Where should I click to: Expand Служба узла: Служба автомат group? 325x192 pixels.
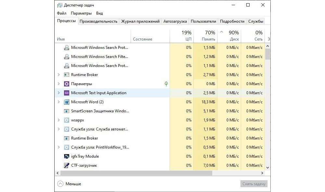pos(58,129)
